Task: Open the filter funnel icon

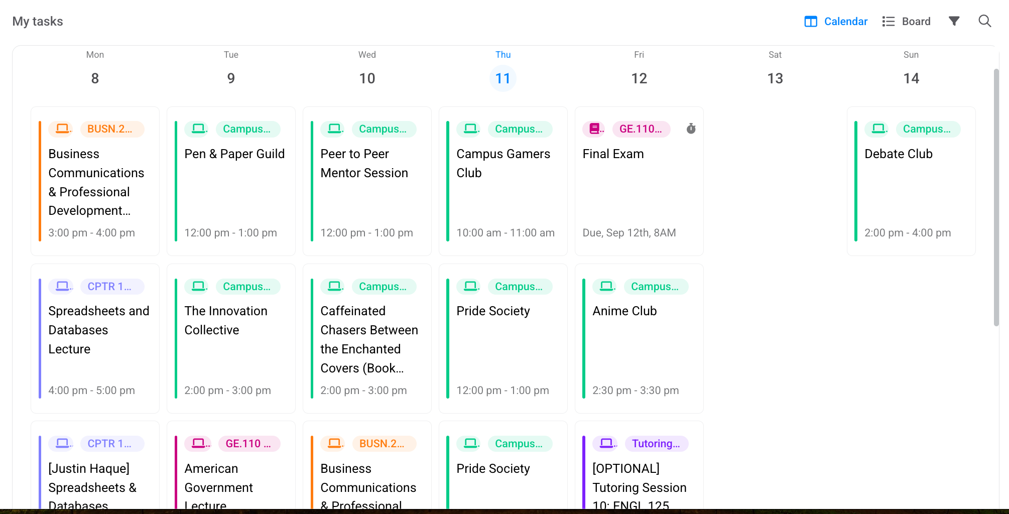Action: point(954,21)
